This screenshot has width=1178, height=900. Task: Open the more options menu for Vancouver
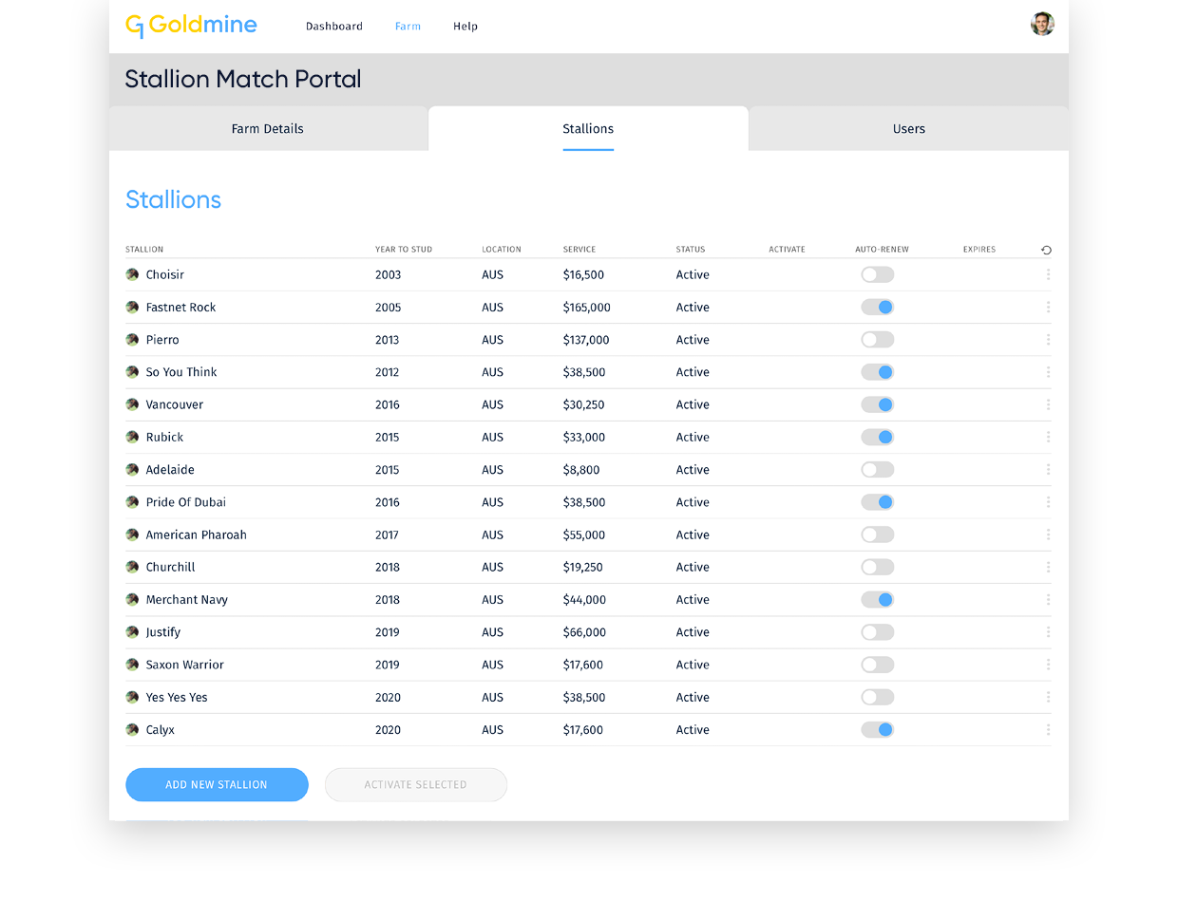(1048, 404)
